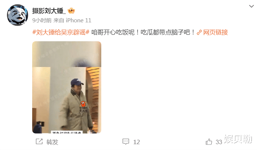Screen dimensions: 257x150
Task: Expand the post options chevron
Action: pyautogui.click(x=251, y=6)
